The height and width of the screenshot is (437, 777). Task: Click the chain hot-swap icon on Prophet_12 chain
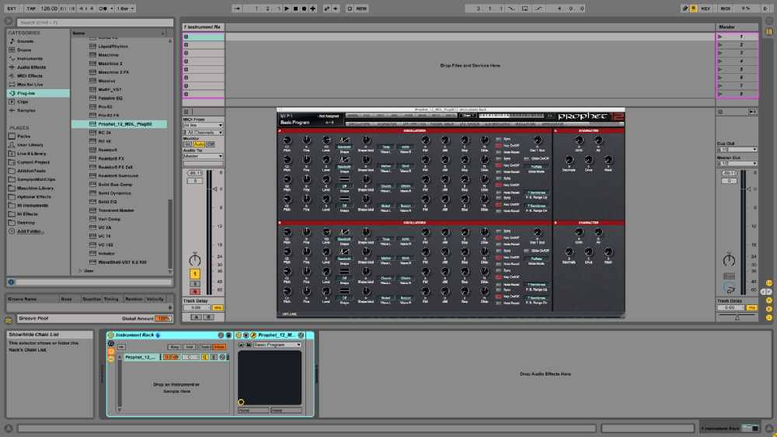click(222, 357)
